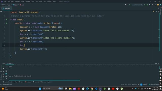Open the Code menu
The height and width of the screenshot is (91, 162).
point(23,2)
